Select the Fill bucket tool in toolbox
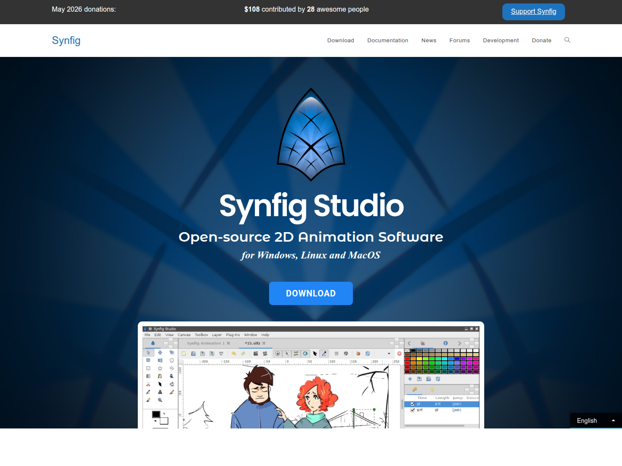Viewport: 622px width, 466px height. [171, 376]
